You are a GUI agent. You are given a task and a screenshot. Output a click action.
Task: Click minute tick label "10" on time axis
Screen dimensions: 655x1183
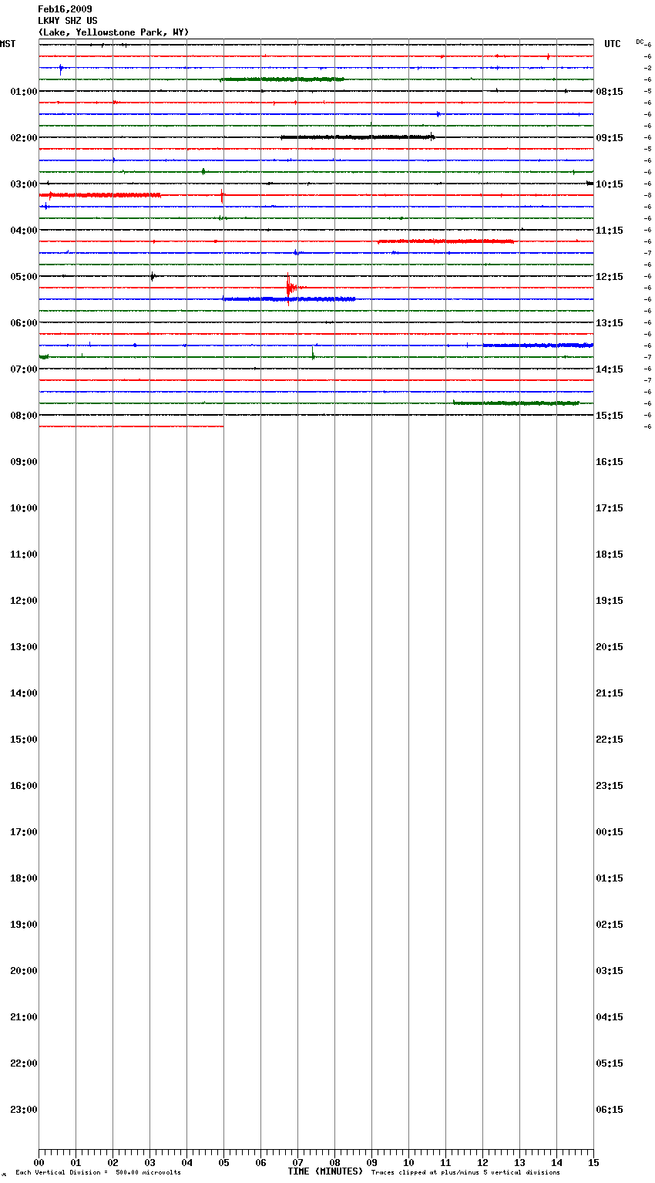coord(408,1163)
